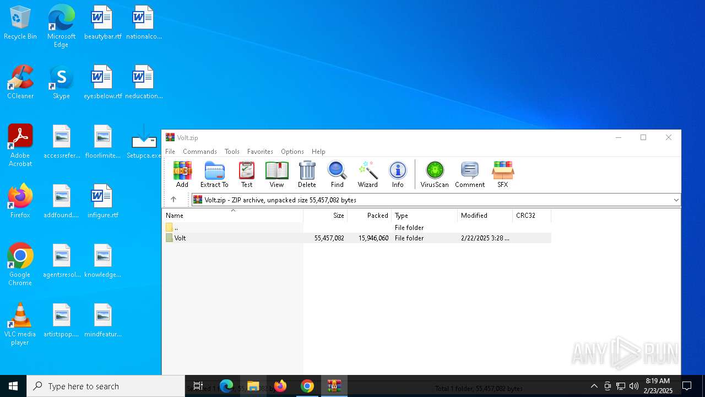705x397 pixels.
Task: Select the agentsresol... image file
Action: [x=62, y=261]
